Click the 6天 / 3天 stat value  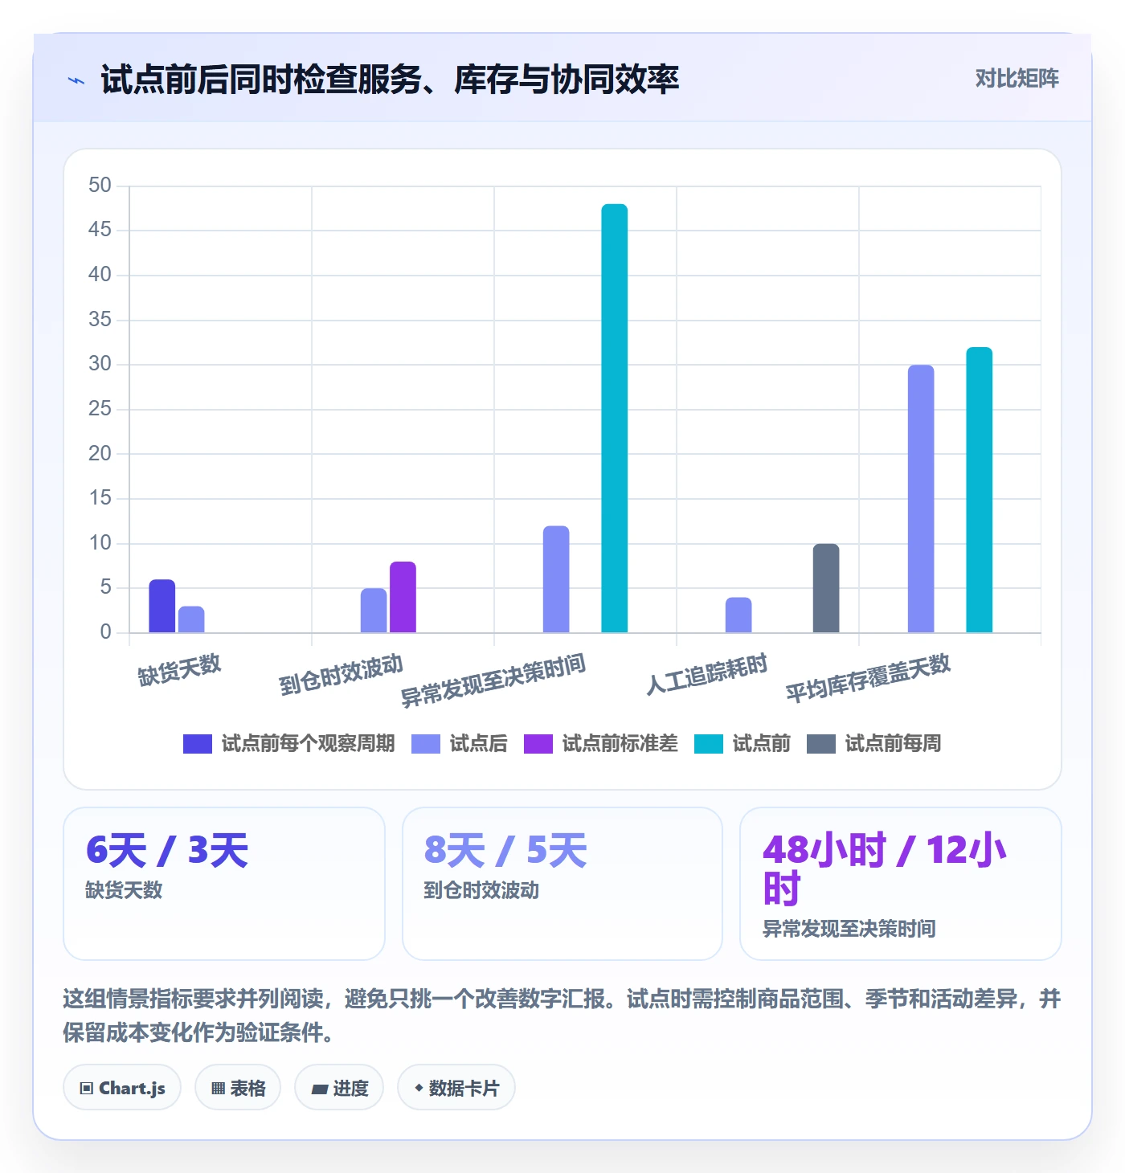(x=167, y=850)
